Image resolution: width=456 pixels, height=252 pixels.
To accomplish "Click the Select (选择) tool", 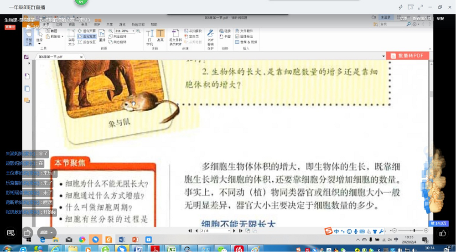I will coord(39,36).
